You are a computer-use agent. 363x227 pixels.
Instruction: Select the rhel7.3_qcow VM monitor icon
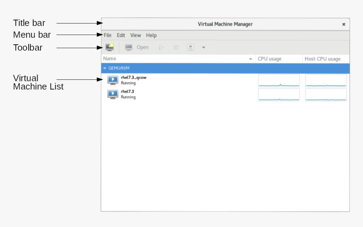113,80
